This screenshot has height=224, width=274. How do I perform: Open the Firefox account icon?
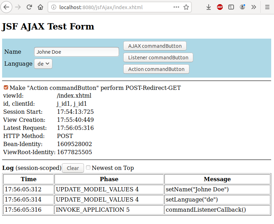tap(242, 7)
